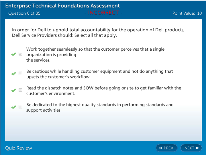Select answer text 'Be cautious while handling customer equipment'
206x155 pixels.
tap(99, 71)
